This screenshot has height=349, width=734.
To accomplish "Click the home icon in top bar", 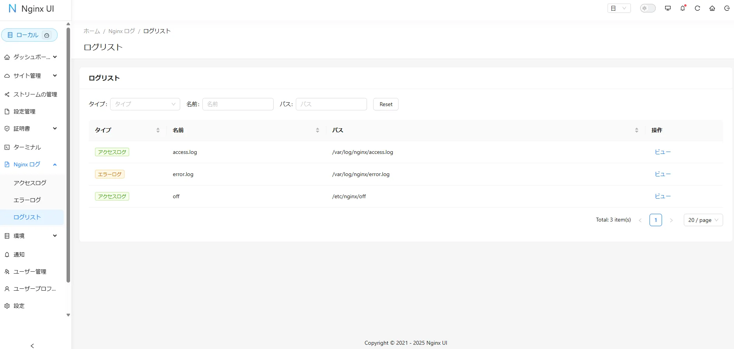I will click(x=712, y=8).
